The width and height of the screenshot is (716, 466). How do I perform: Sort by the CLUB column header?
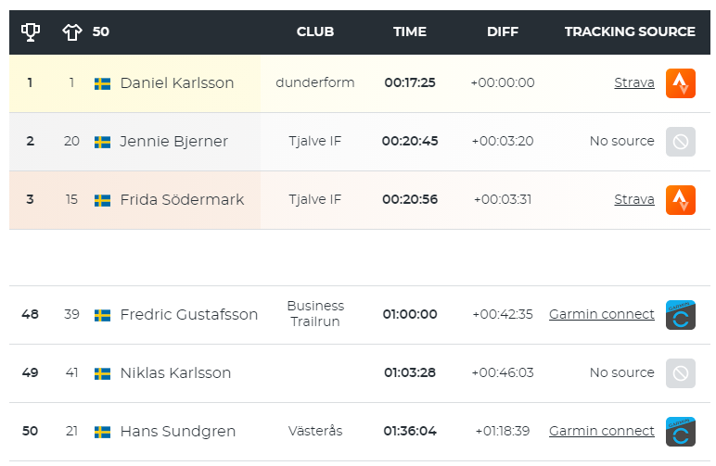pyautogui.click(x=315, y=31)
